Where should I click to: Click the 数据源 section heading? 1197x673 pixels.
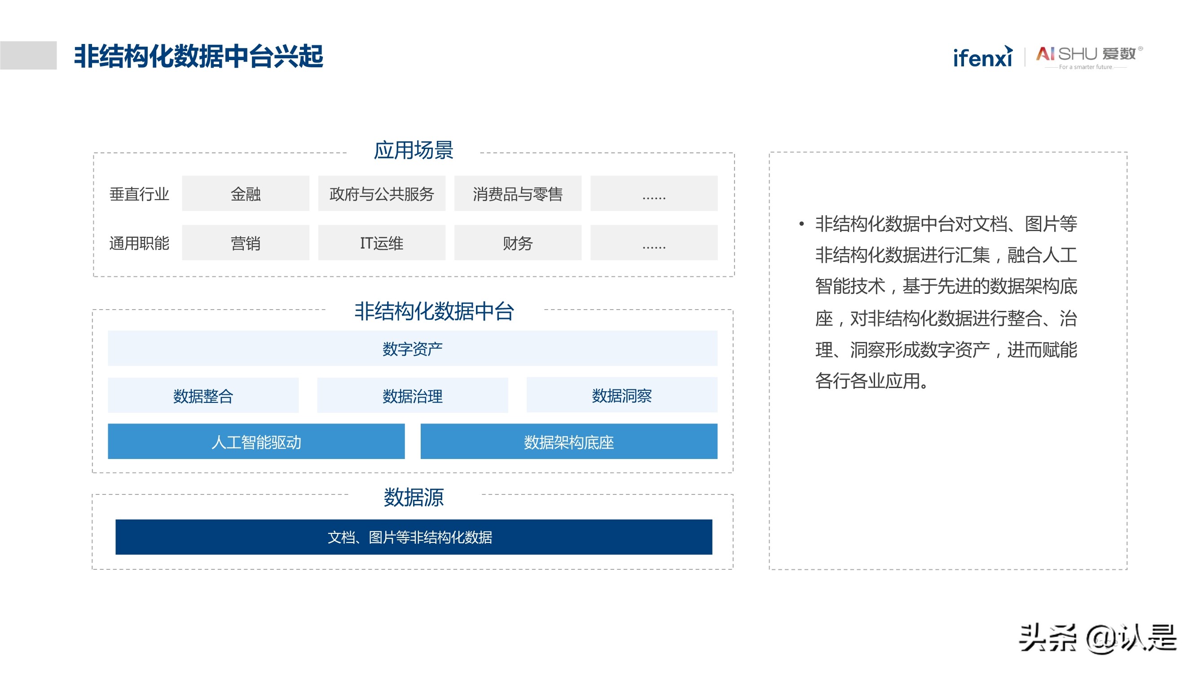click(414, 498)
